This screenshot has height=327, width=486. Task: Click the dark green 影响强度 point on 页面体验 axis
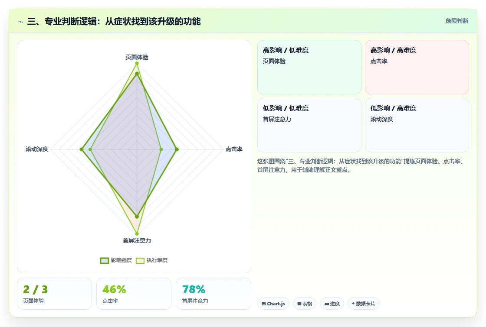tap(137, 73)
